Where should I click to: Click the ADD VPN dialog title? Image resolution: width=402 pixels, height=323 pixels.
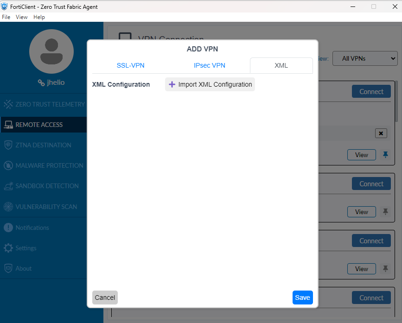coord(202,49)
